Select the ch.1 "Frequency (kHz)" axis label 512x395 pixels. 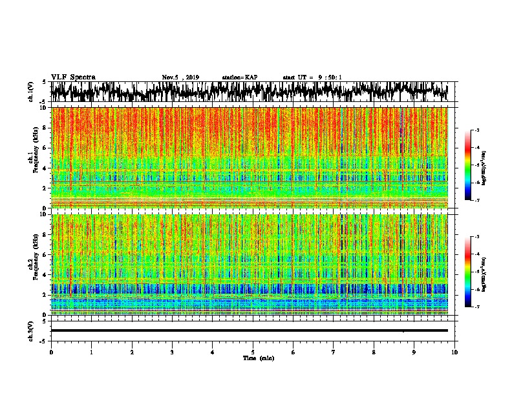point(36,148)
